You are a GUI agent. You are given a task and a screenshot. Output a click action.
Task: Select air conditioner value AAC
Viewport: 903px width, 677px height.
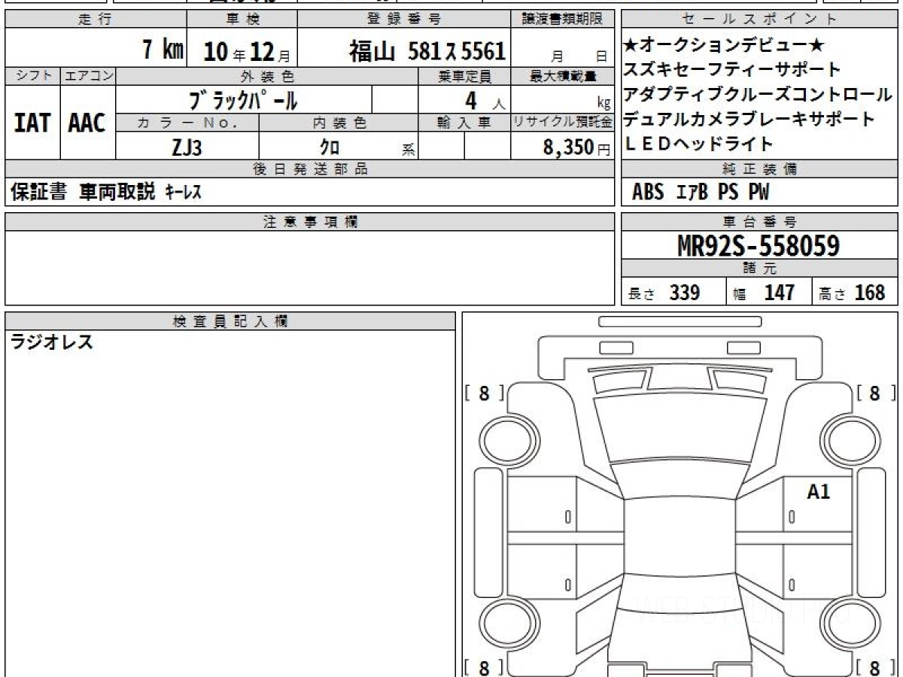(x=87, y=123)
